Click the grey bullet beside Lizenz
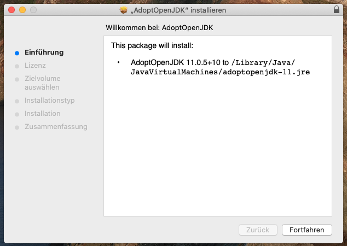 coord(18,66)
